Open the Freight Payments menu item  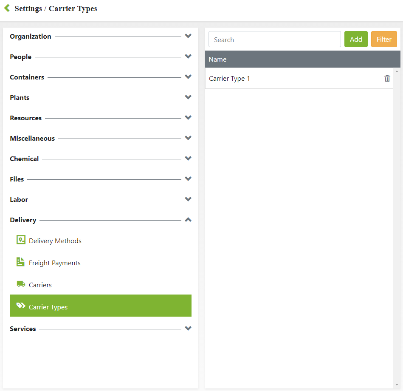(x=54, y=263)
